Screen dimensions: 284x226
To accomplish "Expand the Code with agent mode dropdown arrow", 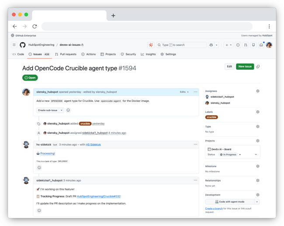I will (x=257, y=202).
